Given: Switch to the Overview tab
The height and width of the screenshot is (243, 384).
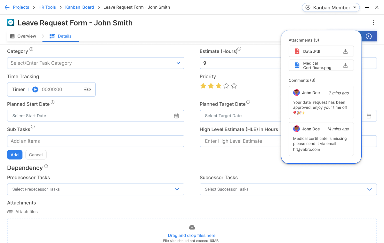Looking at the screenshot, I should 23,36.
